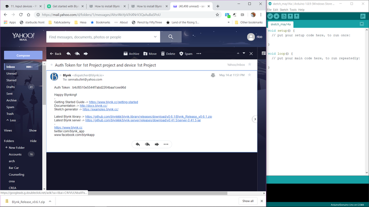Click the Compose button
The height and width of the screenshot is (207, 369).
tap(23, 55)
